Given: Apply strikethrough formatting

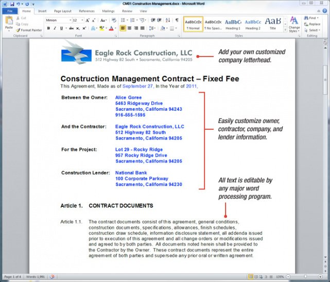Looking at the screenshot, I should (72, 28).
